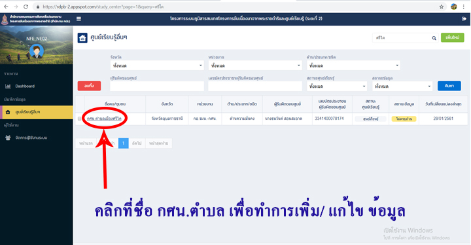Open the browser three-dot menu

pyautogui.click(x=464, y=7)
